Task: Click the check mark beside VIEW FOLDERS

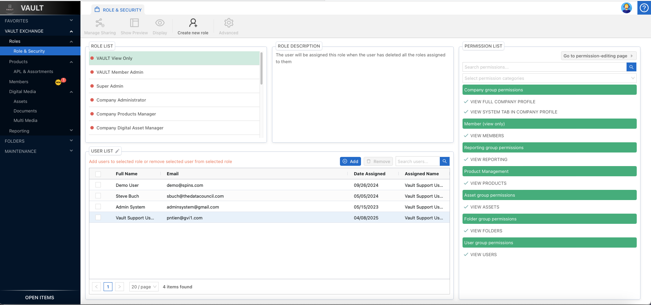Action: tap(466, 231)
